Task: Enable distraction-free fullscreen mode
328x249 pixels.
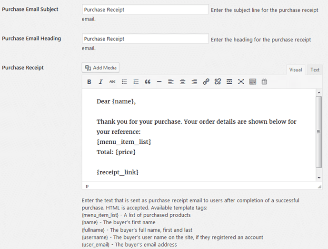Action: (x=241, y=82)
